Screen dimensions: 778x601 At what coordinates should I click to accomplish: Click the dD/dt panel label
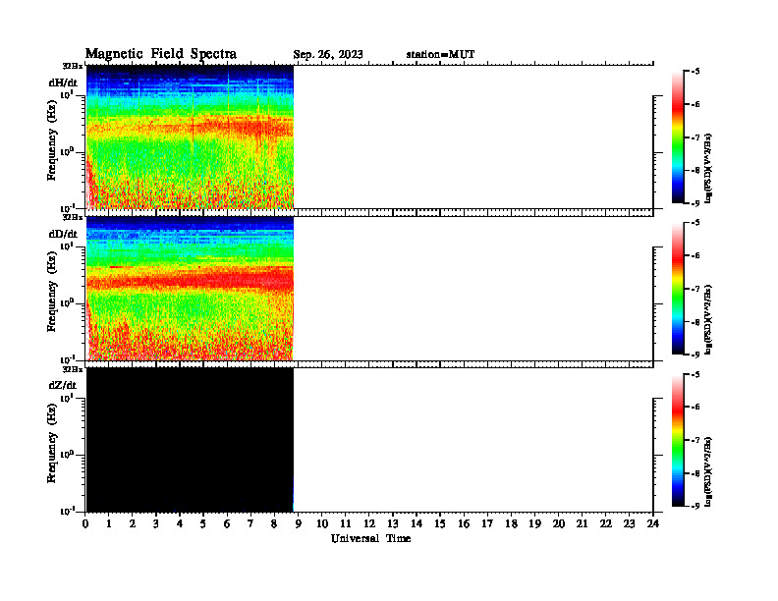point(63,234)
